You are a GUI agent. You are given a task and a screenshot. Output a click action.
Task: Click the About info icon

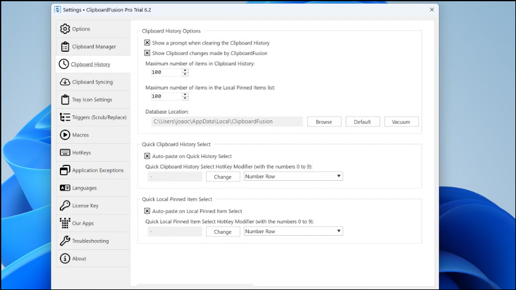pos(65,259)
